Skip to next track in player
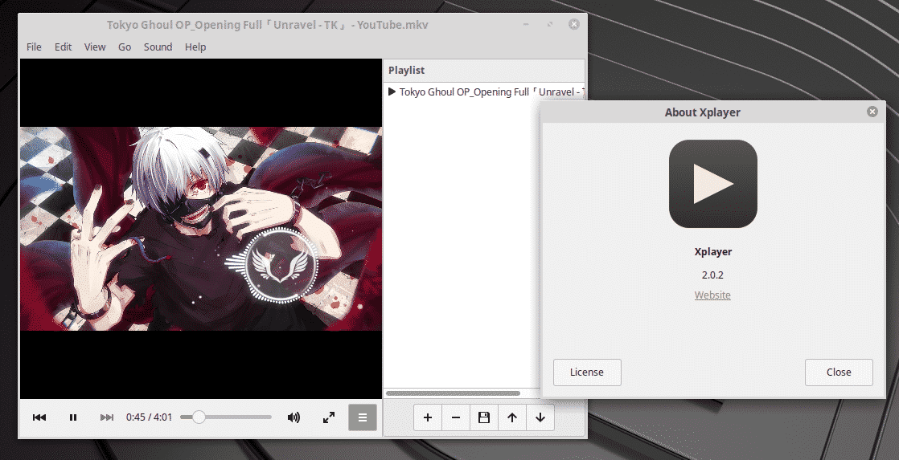The width and height of the screenshot is (899, 460). click(107, 417)
